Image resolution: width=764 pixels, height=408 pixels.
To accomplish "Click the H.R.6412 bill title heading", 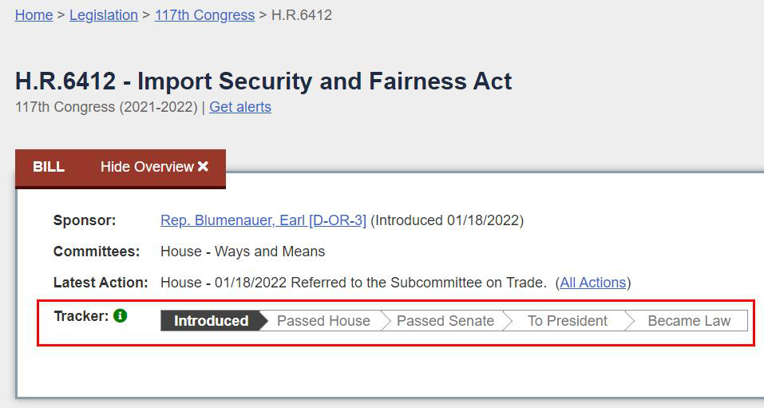I will click(263, 81).
